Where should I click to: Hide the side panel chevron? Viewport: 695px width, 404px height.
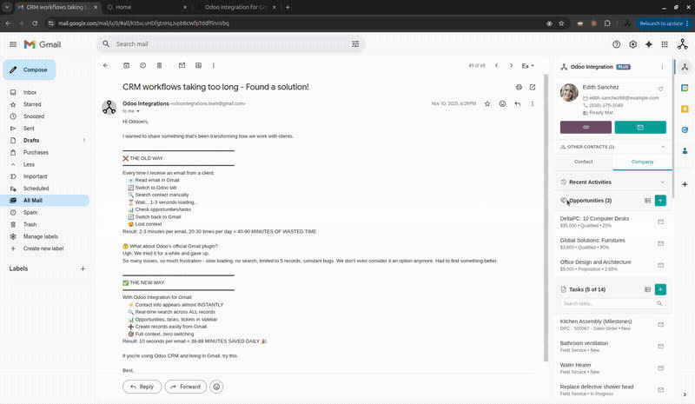click(685, 394)
